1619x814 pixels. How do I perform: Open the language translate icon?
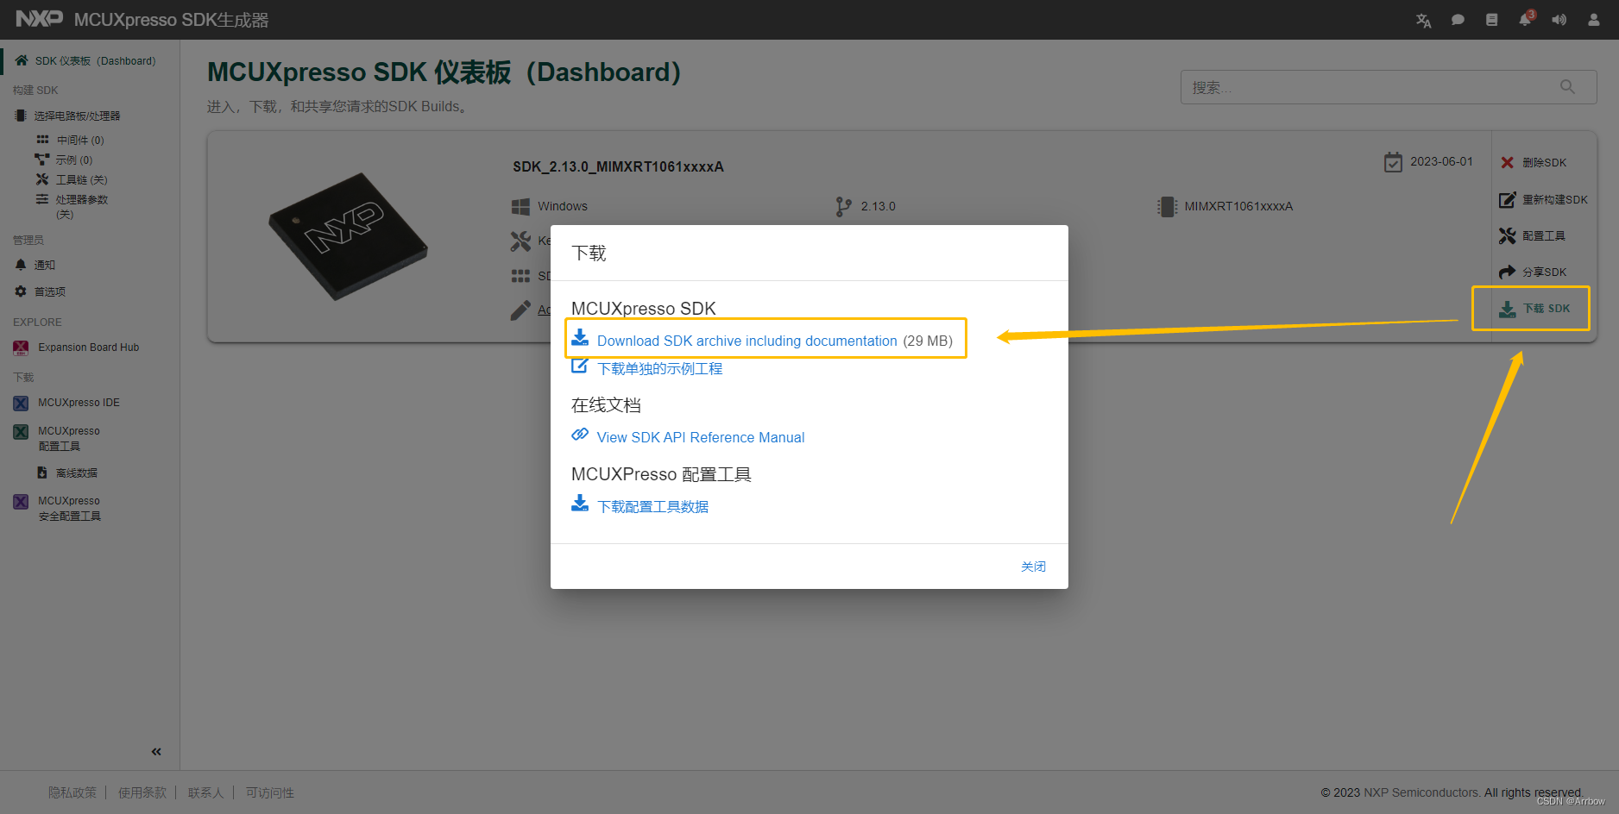(x=1424, y=20)
